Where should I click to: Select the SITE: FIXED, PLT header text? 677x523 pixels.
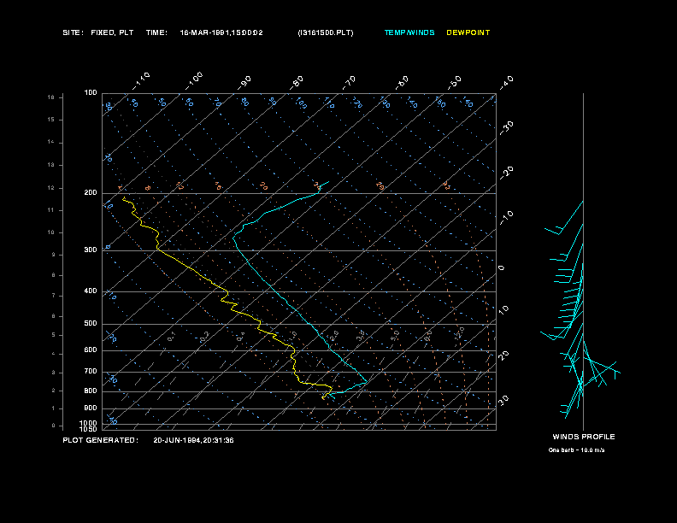click(98, 32)
